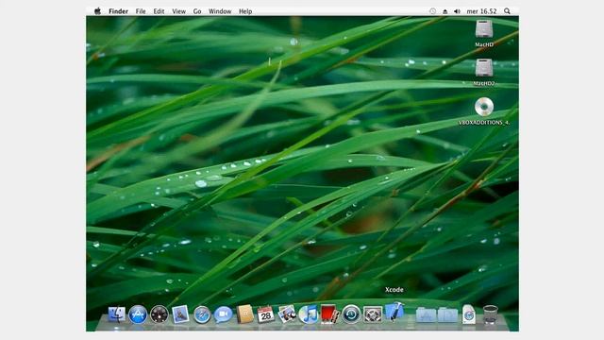Open Finder from the Dock
This screenshot has width=604, height=340.
tap(116, 314)
